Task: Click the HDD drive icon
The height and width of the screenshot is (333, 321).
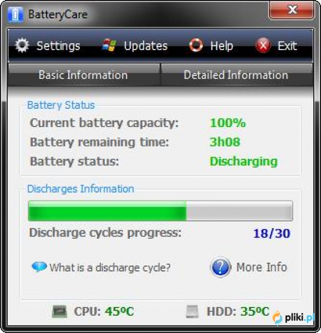Action: 192,311
